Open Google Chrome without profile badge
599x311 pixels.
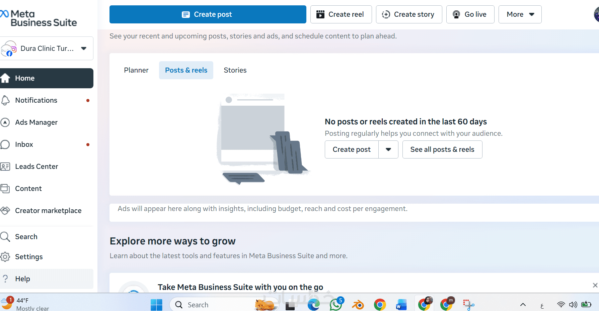click(x=380, y=305)
